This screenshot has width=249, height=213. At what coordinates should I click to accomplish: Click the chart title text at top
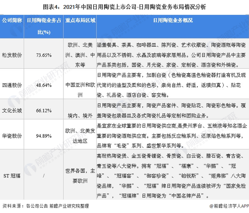pos(124,7)
